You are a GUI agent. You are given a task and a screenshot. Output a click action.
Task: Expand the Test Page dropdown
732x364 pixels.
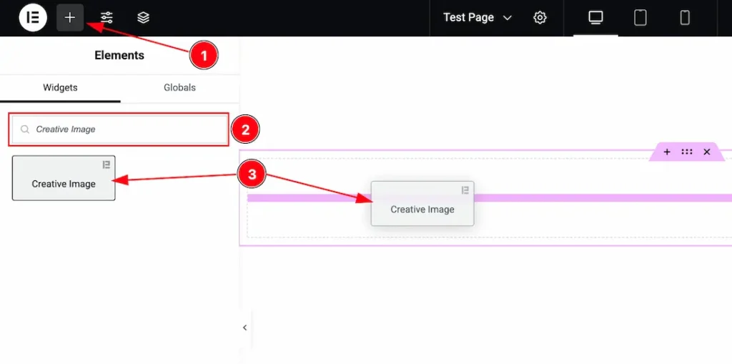click(x=477, y=18)
